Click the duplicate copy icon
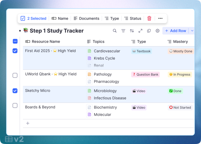 pos(149,31)
